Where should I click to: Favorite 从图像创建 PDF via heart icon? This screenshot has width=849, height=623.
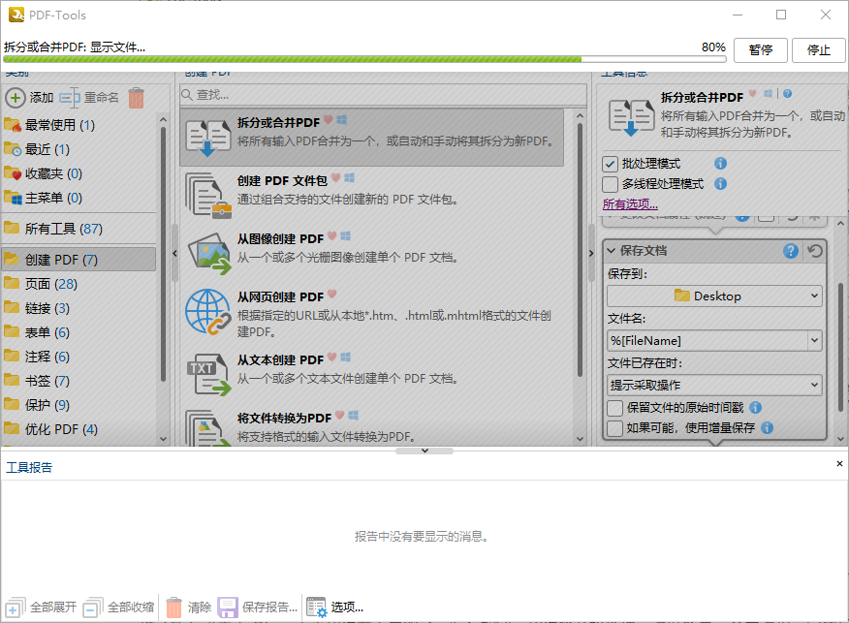331,235
